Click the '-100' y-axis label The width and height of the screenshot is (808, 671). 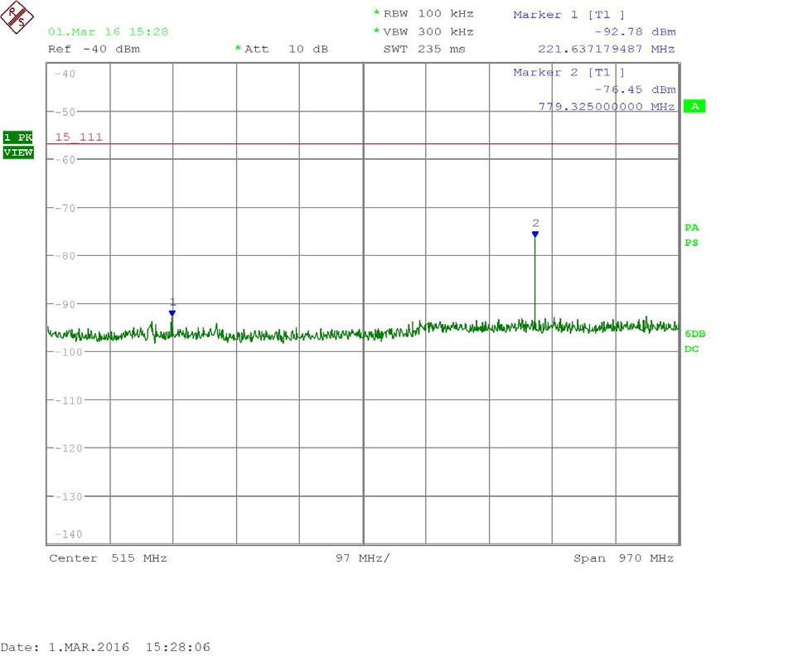pos(69,352)
